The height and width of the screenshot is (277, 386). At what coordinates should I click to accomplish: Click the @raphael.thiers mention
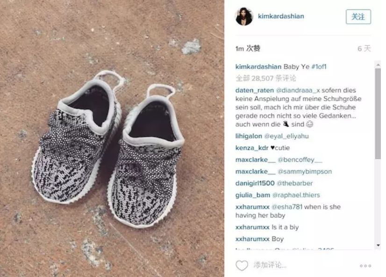296,195
